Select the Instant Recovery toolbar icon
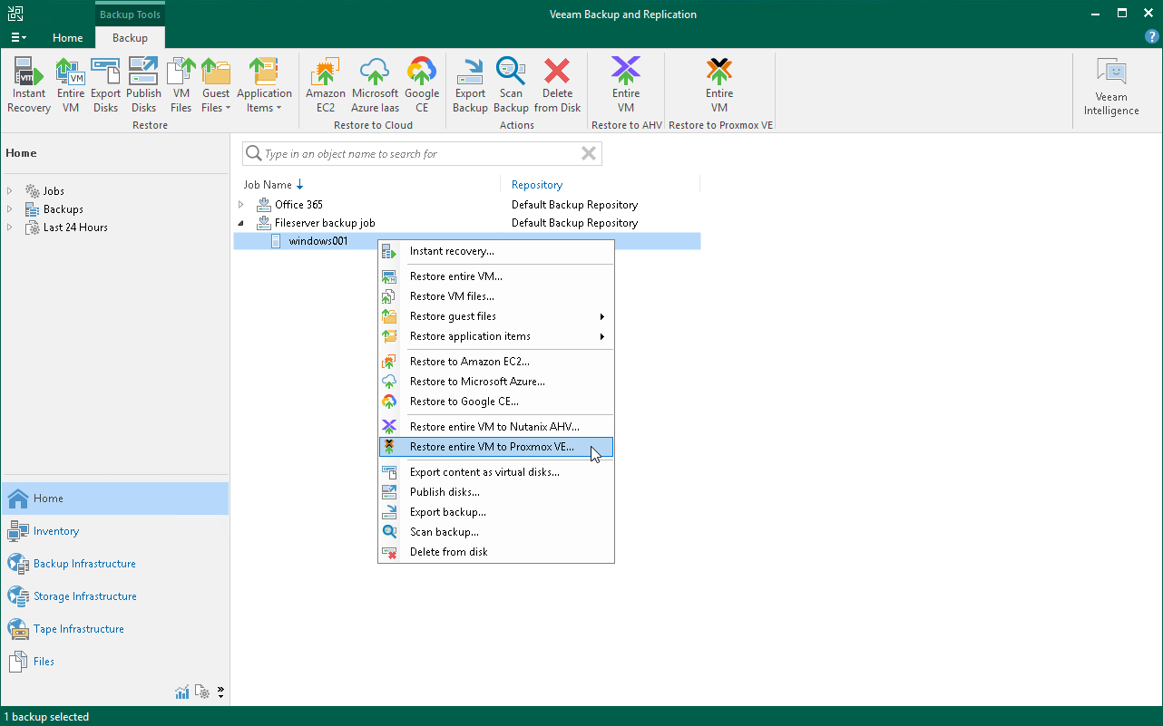The height and width of the screenshot is (726, 1163). coord(28,84)
